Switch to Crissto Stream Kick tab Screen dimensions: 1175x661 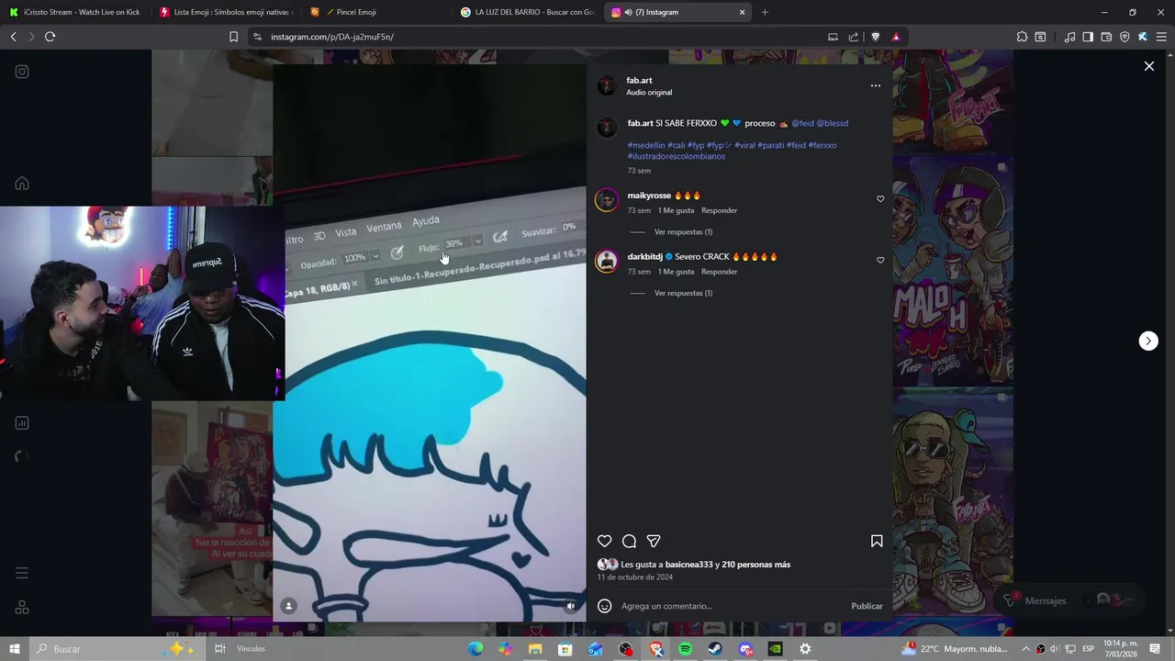[76, 12]
